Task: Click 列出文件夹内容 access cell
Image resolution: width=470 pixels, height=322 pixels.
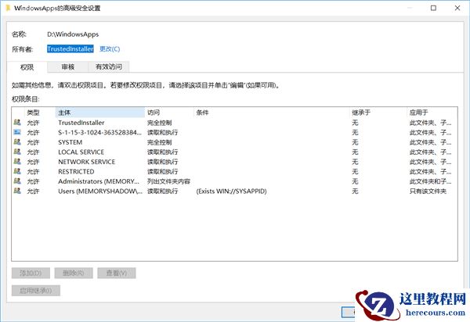Action: tap(168, 181)
